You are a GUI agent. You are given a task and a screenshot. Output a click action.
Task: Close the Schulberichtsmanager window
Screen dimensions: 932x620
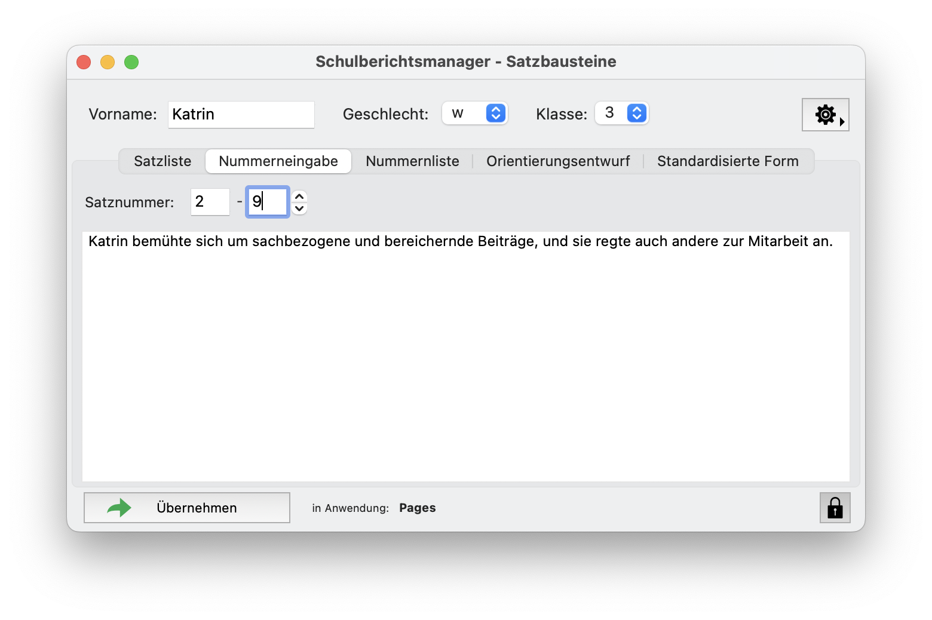(x=84, y=62)
